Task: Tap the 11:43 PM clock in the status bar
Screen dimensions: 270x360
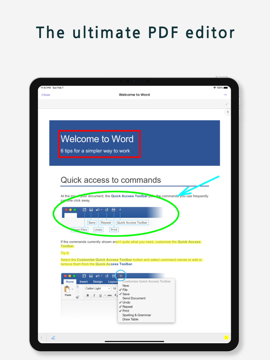Action: 46,88
